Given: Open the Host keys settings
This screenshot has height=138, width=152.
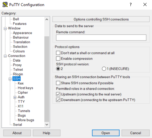Looking at the screenshot, I should point(25,88).
